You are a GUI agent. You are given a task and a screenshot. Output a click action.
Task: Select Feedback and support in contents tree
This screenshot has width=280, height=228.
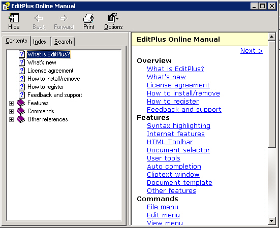tap(55, 95)
